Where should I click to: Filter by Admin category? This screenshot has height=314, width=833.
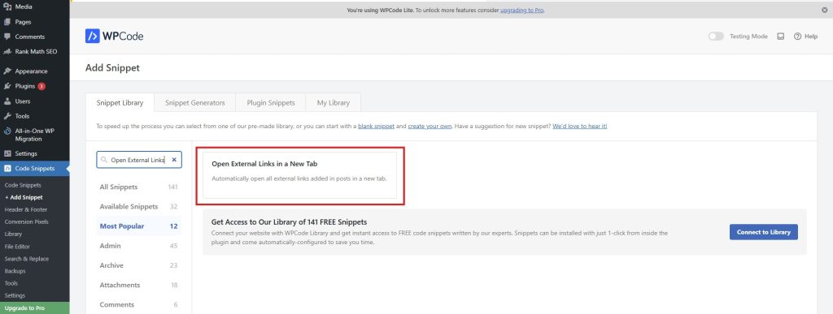(x=138, y=246)
